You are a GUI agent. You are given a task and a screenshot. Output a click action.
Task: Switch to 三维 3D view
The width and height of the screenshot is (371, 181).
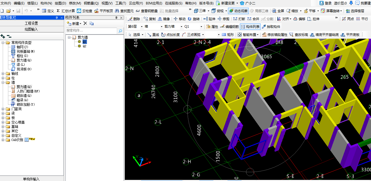click(x=200, y=11)
